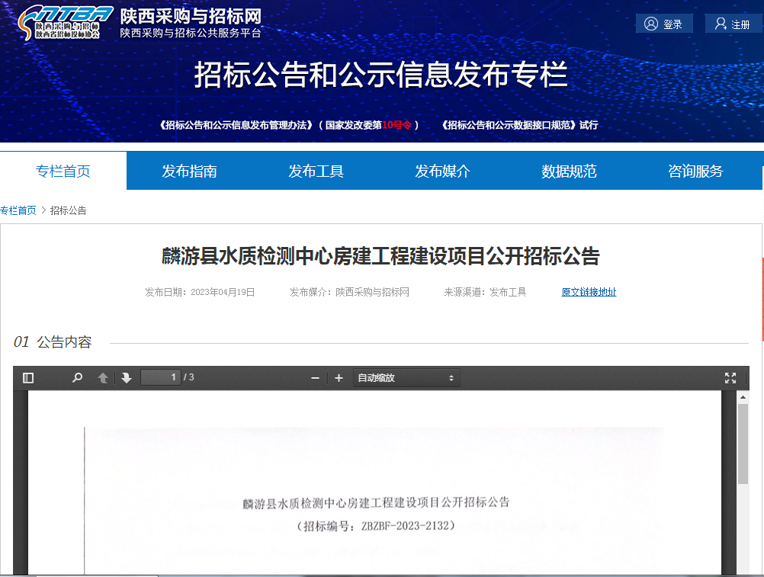Open the PDF find search icon

click(x=77, y=378)
